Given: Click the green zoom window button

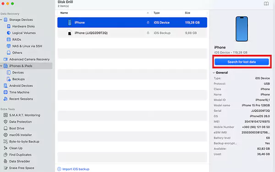Looking at the screenshot, I should (12, 4).
